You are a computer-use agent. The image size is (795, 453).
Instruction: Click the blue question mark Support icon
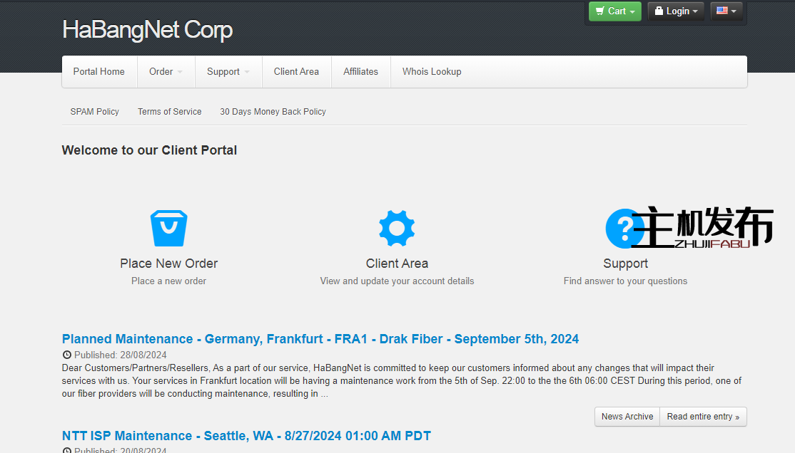pos(621,228)
